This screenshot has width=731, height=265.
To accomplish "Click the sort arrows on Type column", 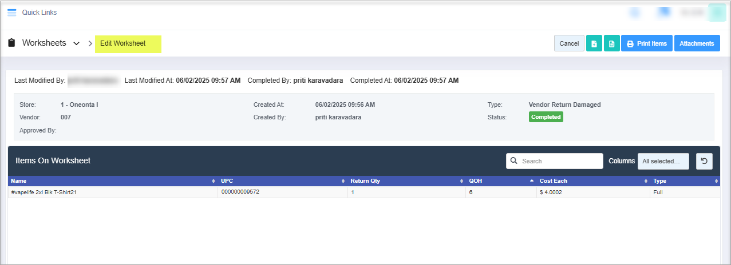I will pos(716,181).
